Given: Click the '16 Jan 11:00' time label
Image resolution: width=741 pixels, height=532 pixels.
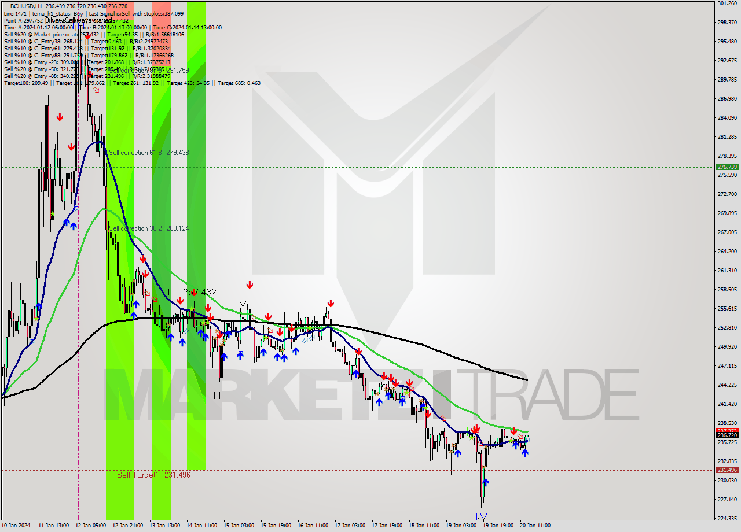Looking at the screenshot, I should point(313,526).
